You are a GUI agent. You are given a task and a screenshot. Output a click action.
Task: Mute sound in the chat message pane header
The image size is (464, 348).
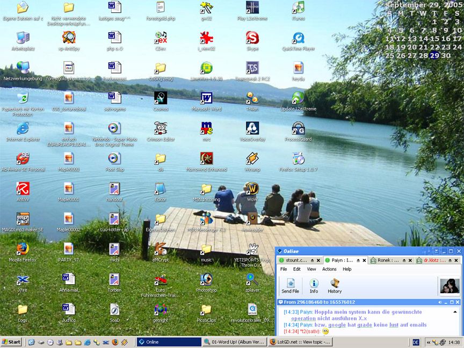click(x=440, y=302)
